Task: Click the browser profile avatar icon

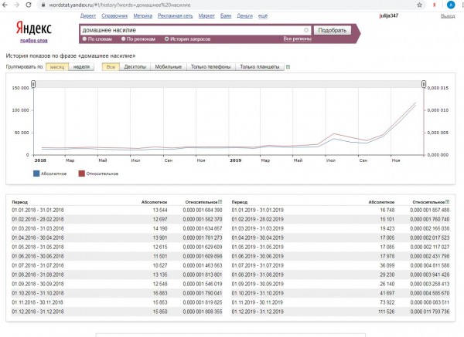Action: [438, 5]
